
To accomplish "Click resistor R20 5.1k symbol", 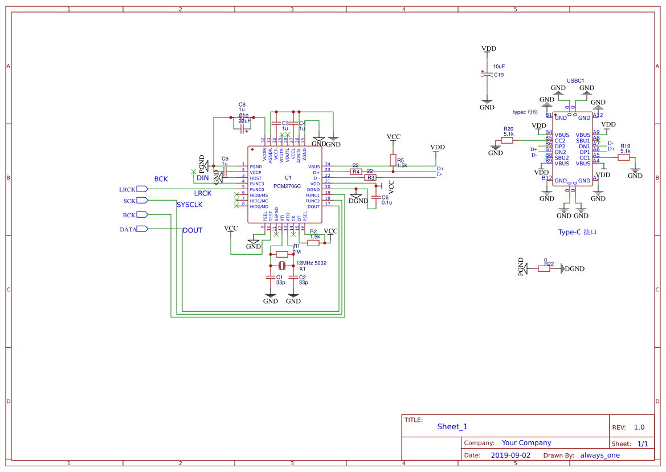I will click(x=507, y=140).
